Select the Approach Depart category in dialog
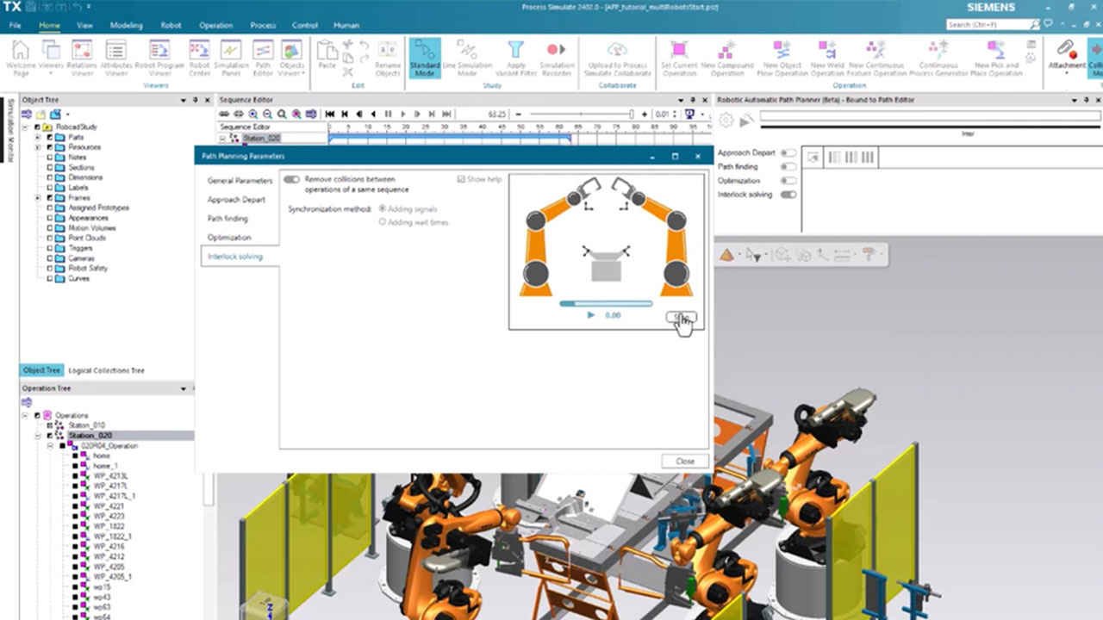The width and height of the screenshot is (1103, 620). (x=236, y=199)
